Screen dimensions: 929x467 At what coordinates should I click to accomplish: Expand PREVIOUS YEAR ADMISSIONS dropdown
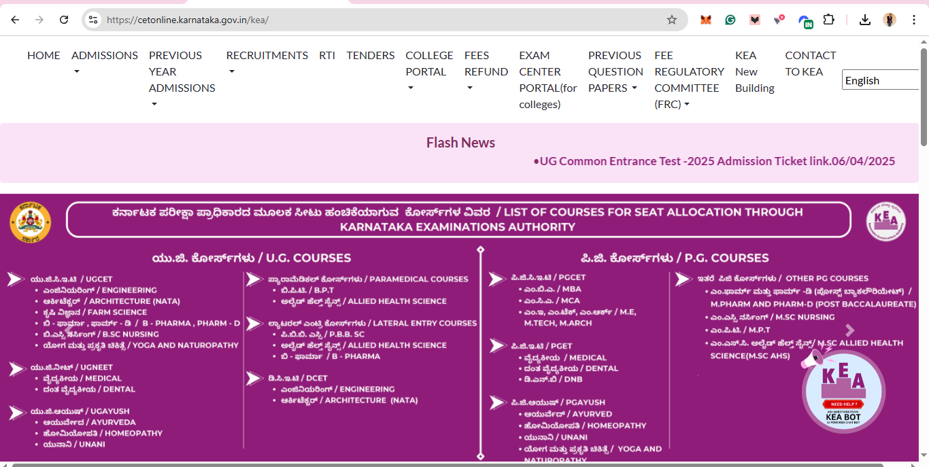click(x=182, y=79)
